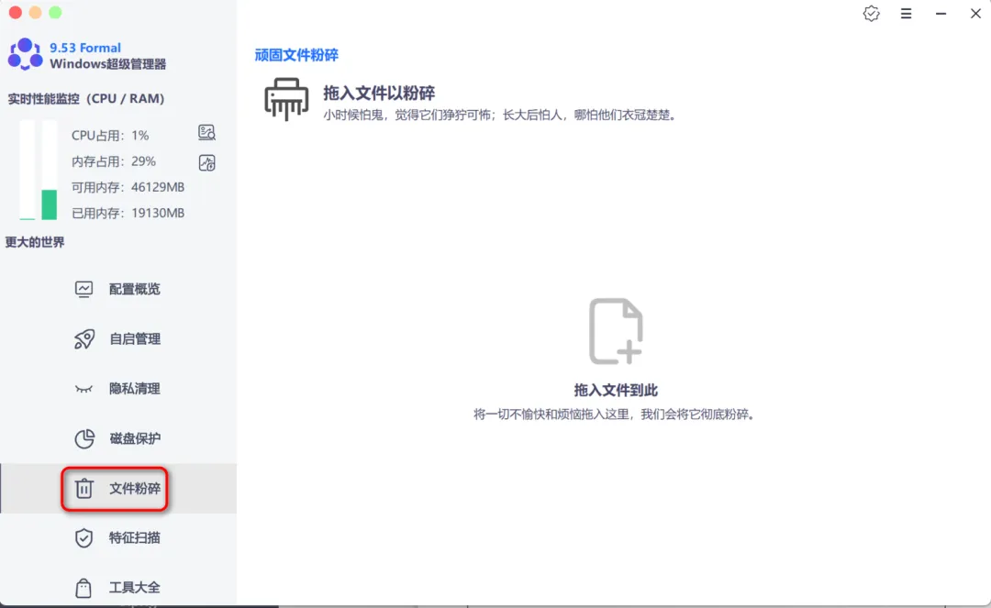Image resolution: width=991 pixels, height=608 pixels.
Task: Click the green memory usage bar
Action: coord(50,205)
